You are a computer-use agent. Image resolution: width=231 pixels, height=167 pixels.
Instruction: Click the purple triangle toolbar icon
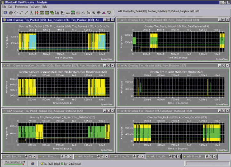click(x=104, y=13)
